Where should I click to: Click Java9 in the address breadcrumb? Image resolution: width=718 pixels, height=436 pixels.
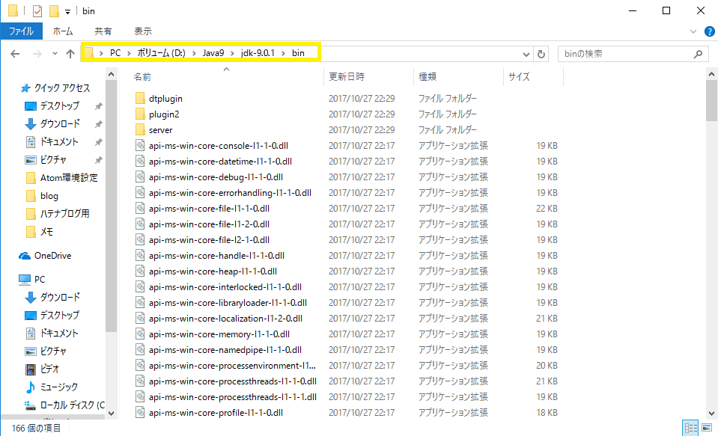[213, 53]
